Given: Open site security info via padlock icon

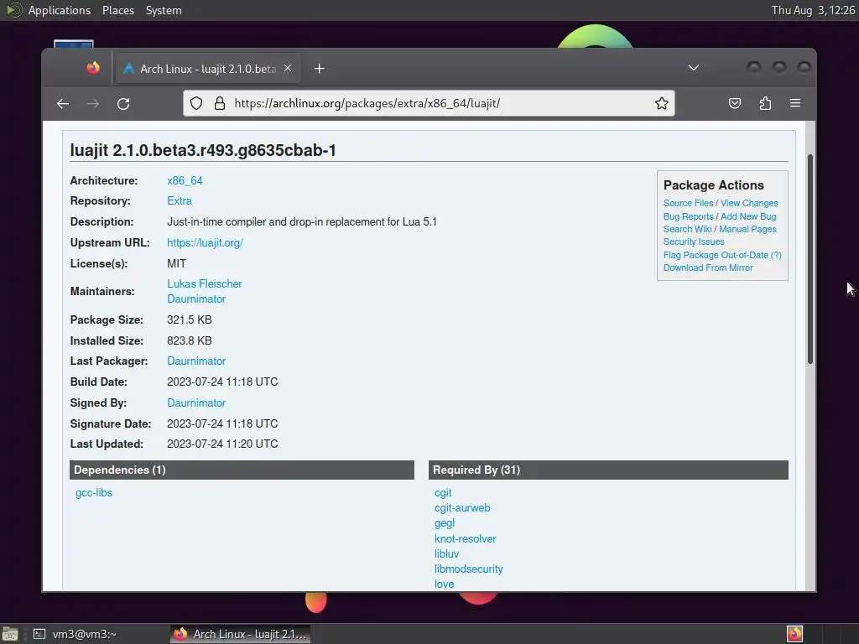Looking at the screenshot, I should (220, 103).
